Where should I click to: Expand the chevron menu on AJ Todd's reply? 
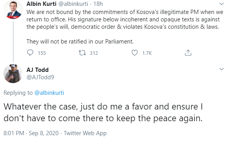tap(221, 69)
